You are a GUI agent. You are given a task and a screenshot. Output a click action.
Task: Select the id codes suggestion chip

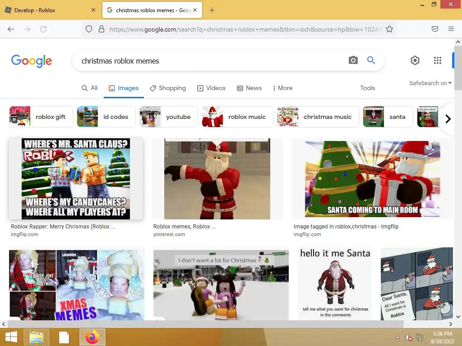[106, 117]
